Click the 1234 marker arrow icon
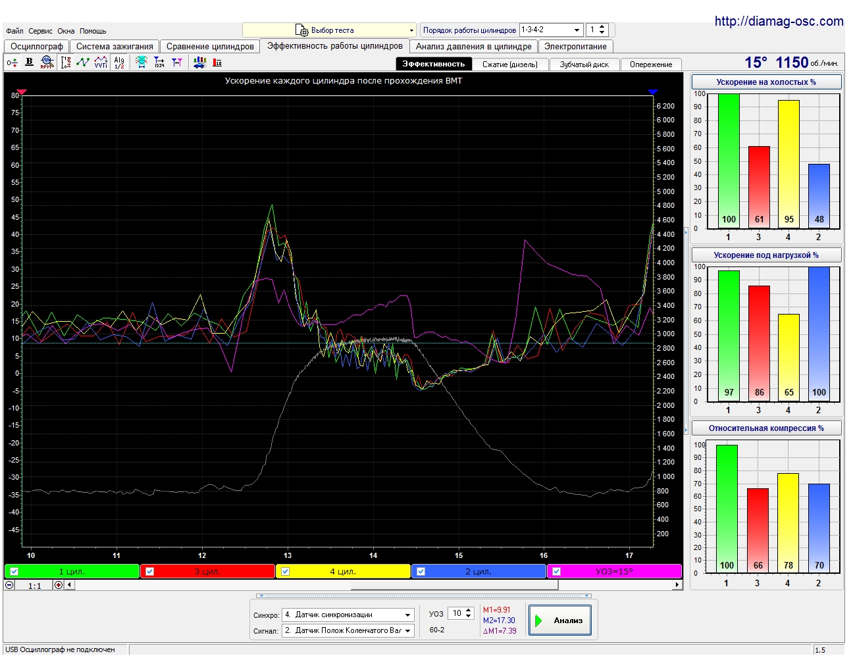This screenshot has width=853, height=658. point(159,63)
